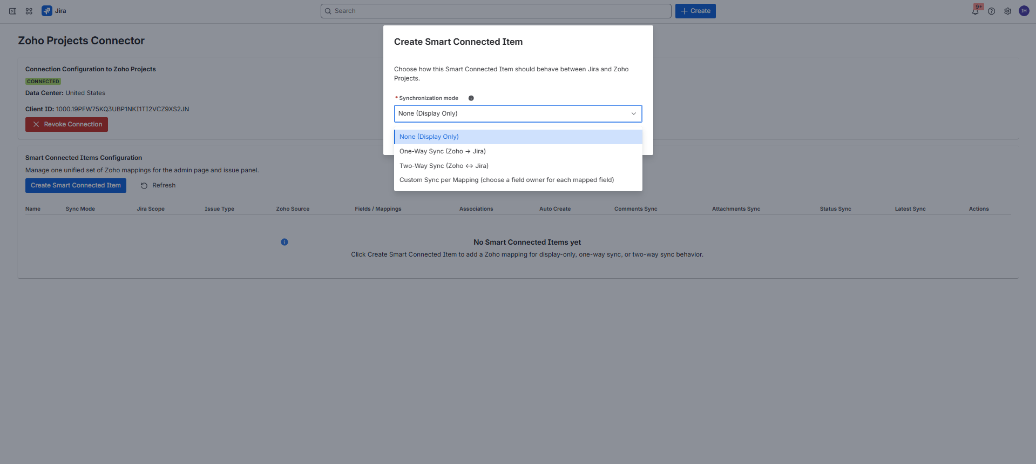Click the Jira product name
The height and width of the screenshot is (464, 1036).
click(60, 11)
